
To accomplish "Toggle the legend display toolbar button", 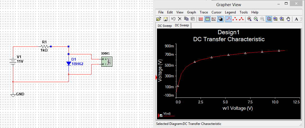I will coord(207,19).
